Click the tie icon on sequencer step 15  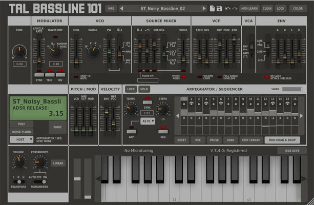coord(287,104)
